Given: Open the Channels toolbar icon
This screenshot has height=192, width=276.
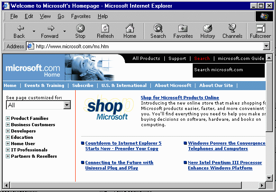Looking at the screenshot, I should tap(232, 28).
